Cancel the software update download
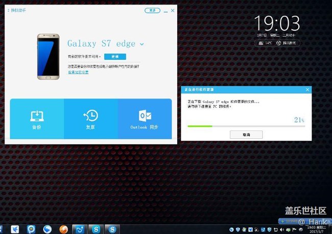The height and width of the screenshot is (234, 332). (246, 134)
